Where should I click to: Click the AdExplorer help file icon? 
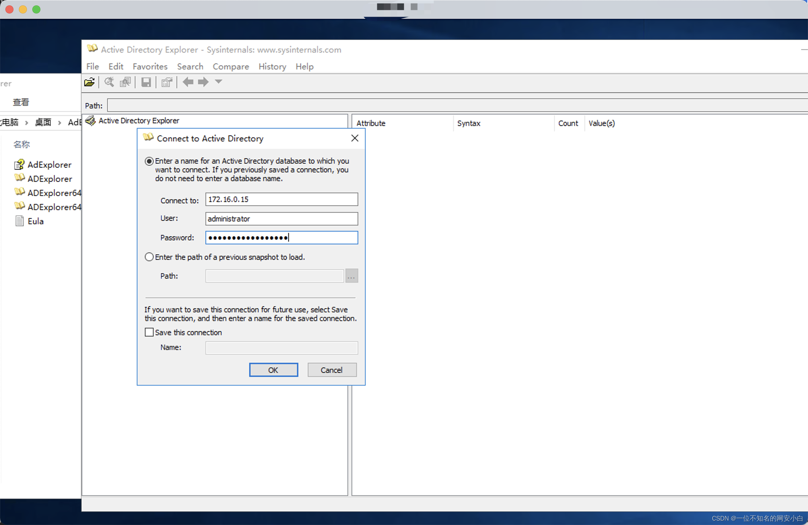click(19, 165)
